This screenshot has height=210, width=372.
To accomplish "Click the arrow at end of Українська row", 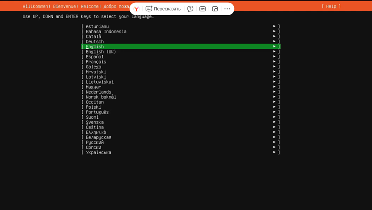I will click(274, 152).
